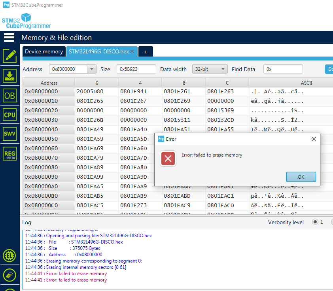Click log line Size 375075 Bytes
333x291 pixels.
(x=62, y=248)
